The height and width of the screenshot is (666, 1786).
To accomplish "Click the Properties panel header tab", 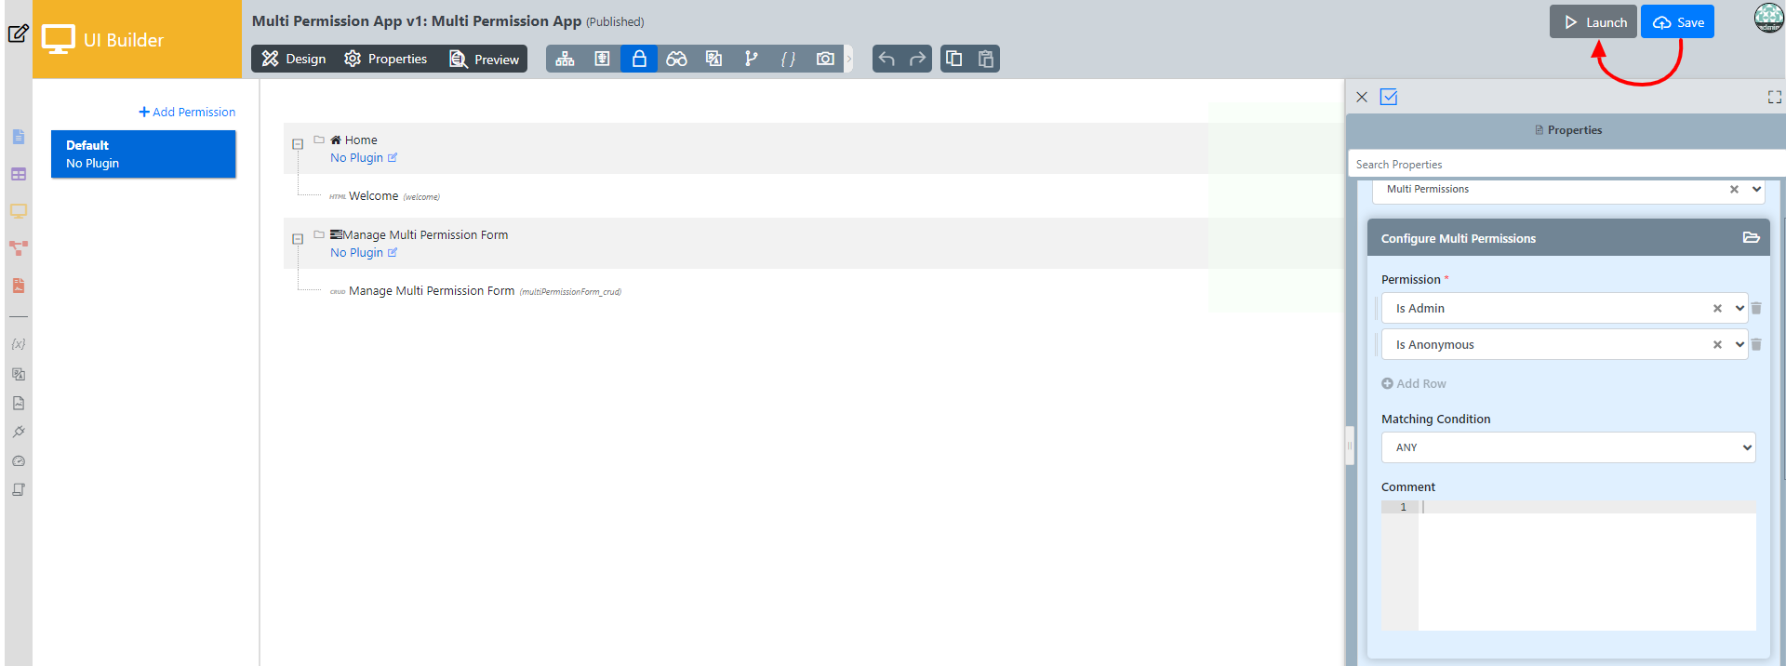I will tap(1567, 130).
